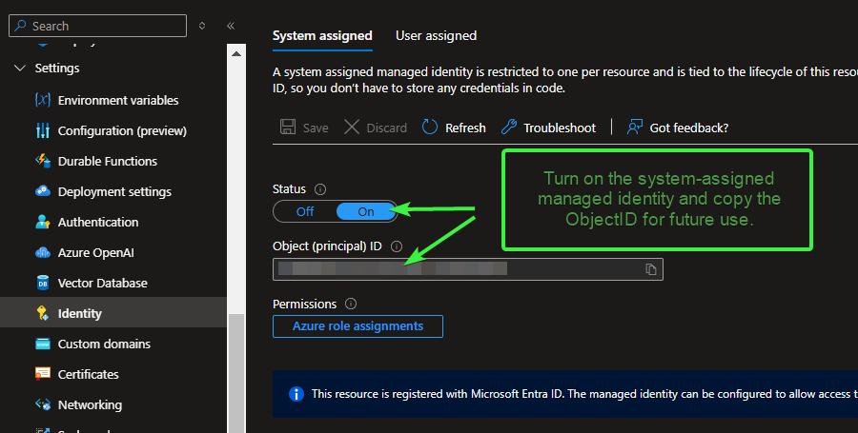Switch Status toggle to Off

pos(305,211)
